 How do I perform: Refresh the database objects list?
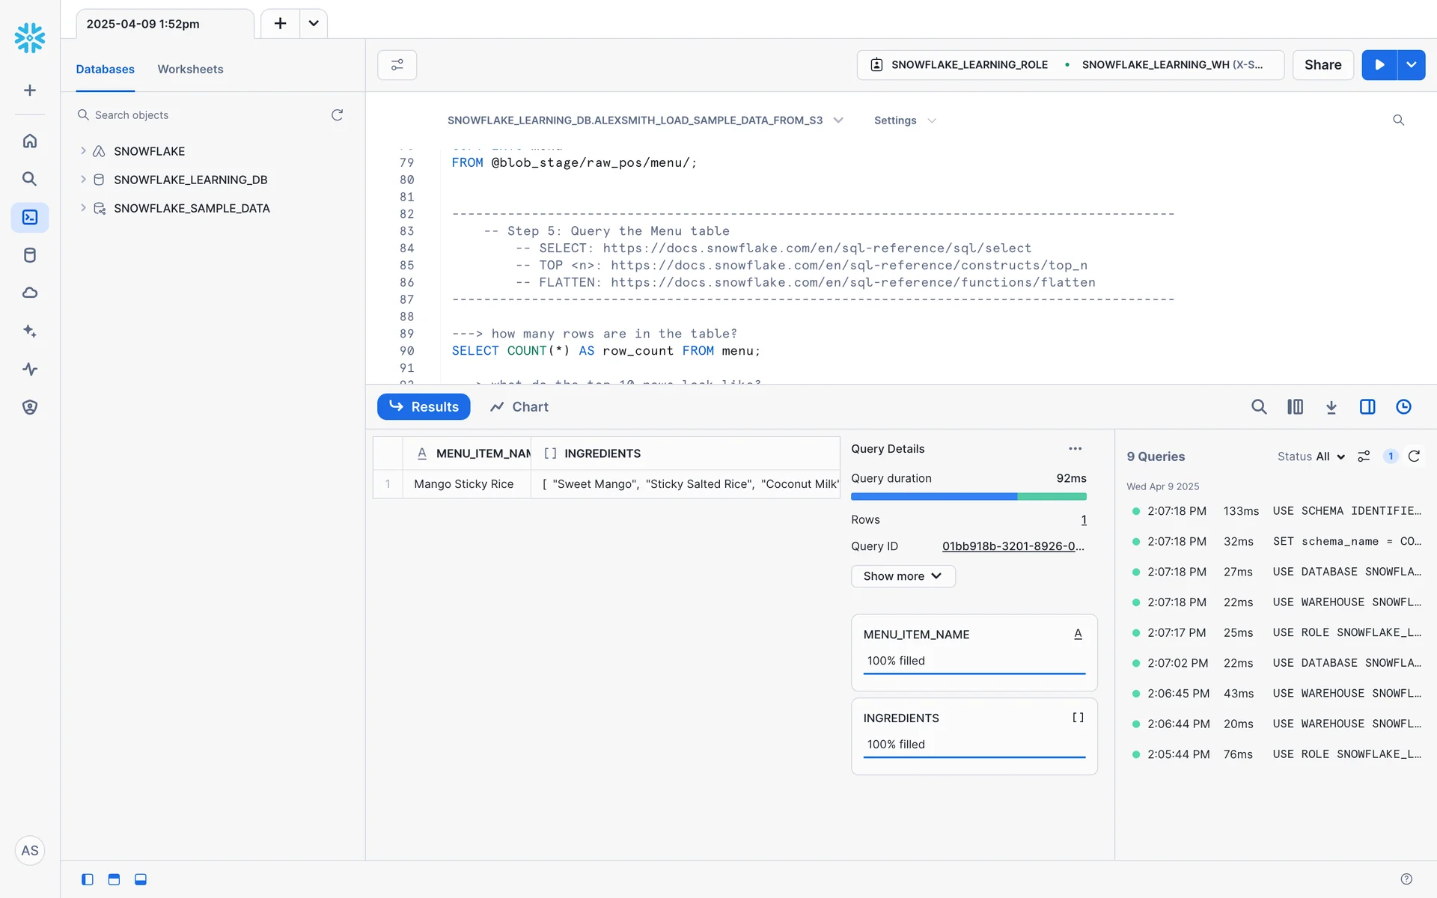[x=337, y=115]
